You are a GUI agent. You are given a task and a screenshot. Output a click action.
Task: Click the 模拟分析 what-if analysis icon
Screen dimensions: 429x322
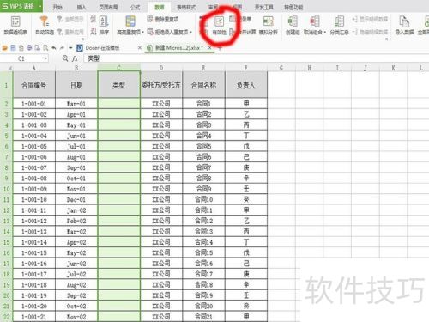(268, 26)
